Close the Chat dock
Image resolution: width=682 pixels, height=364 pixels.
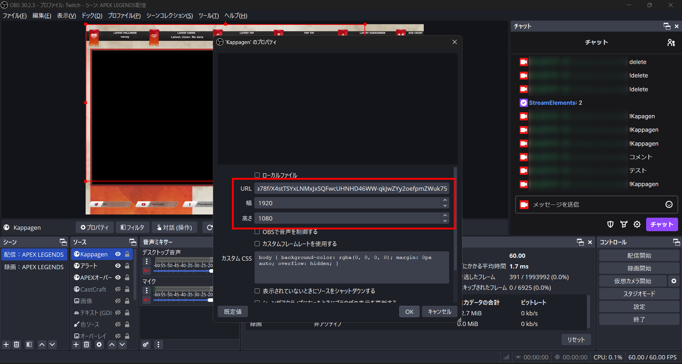click(x=677, y=26)
